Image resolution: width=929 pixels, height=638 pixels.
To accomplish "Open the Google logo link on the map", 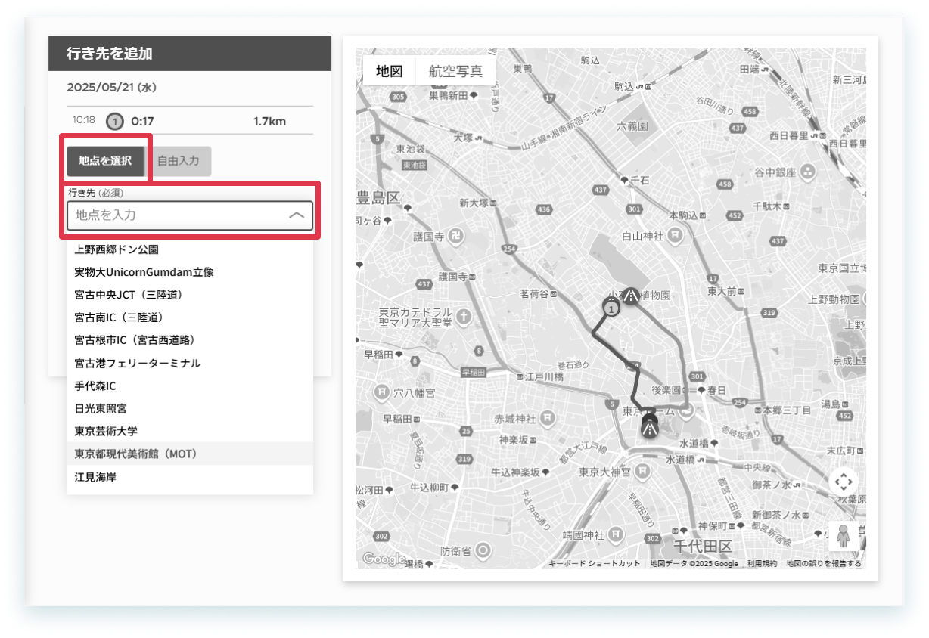I will (384, 559).
